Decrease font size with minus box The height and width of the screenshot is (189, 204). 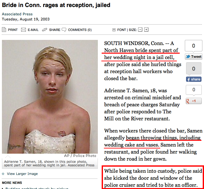coord(140,30)
